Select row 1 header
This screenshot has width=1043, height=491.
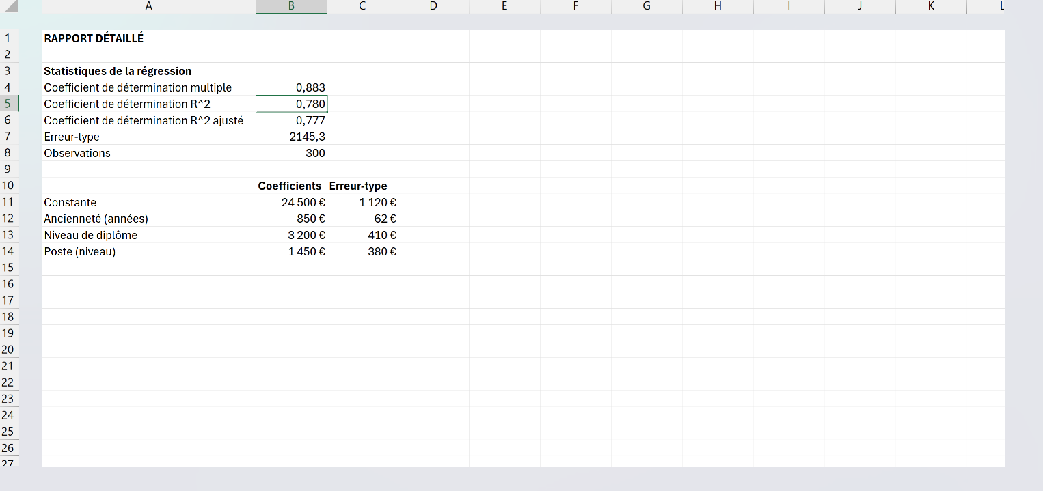[10, 38]
